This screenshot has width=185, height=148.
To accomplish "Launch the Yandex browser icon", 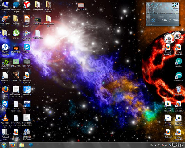I will tap(27, 5).
